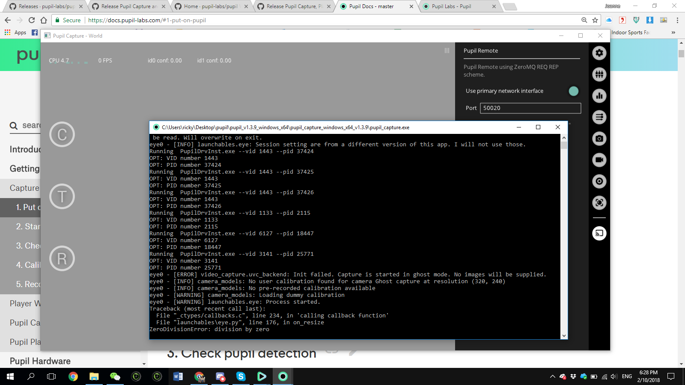The height and width of the screenshot is (385, 685).
Task: Switch to Releases pupil-labs browser tab
Action: (46, 6)
